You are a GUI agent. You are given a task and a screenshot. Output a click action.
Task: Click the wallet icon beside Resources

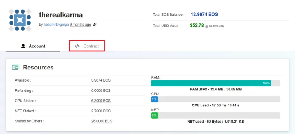click(15, 67)
